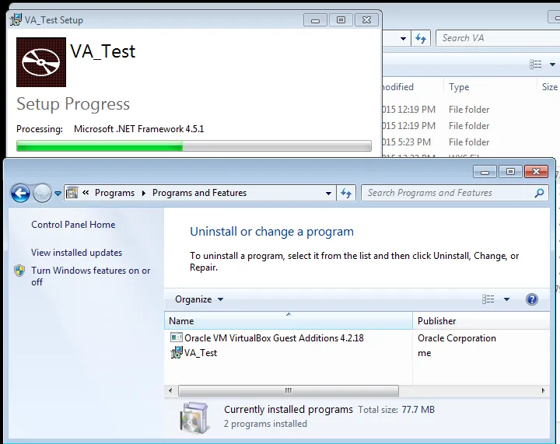The height and width of the screenshot is (444, 560).
Task: Sort by the Name column header
Action: click(x=289, y=321)
